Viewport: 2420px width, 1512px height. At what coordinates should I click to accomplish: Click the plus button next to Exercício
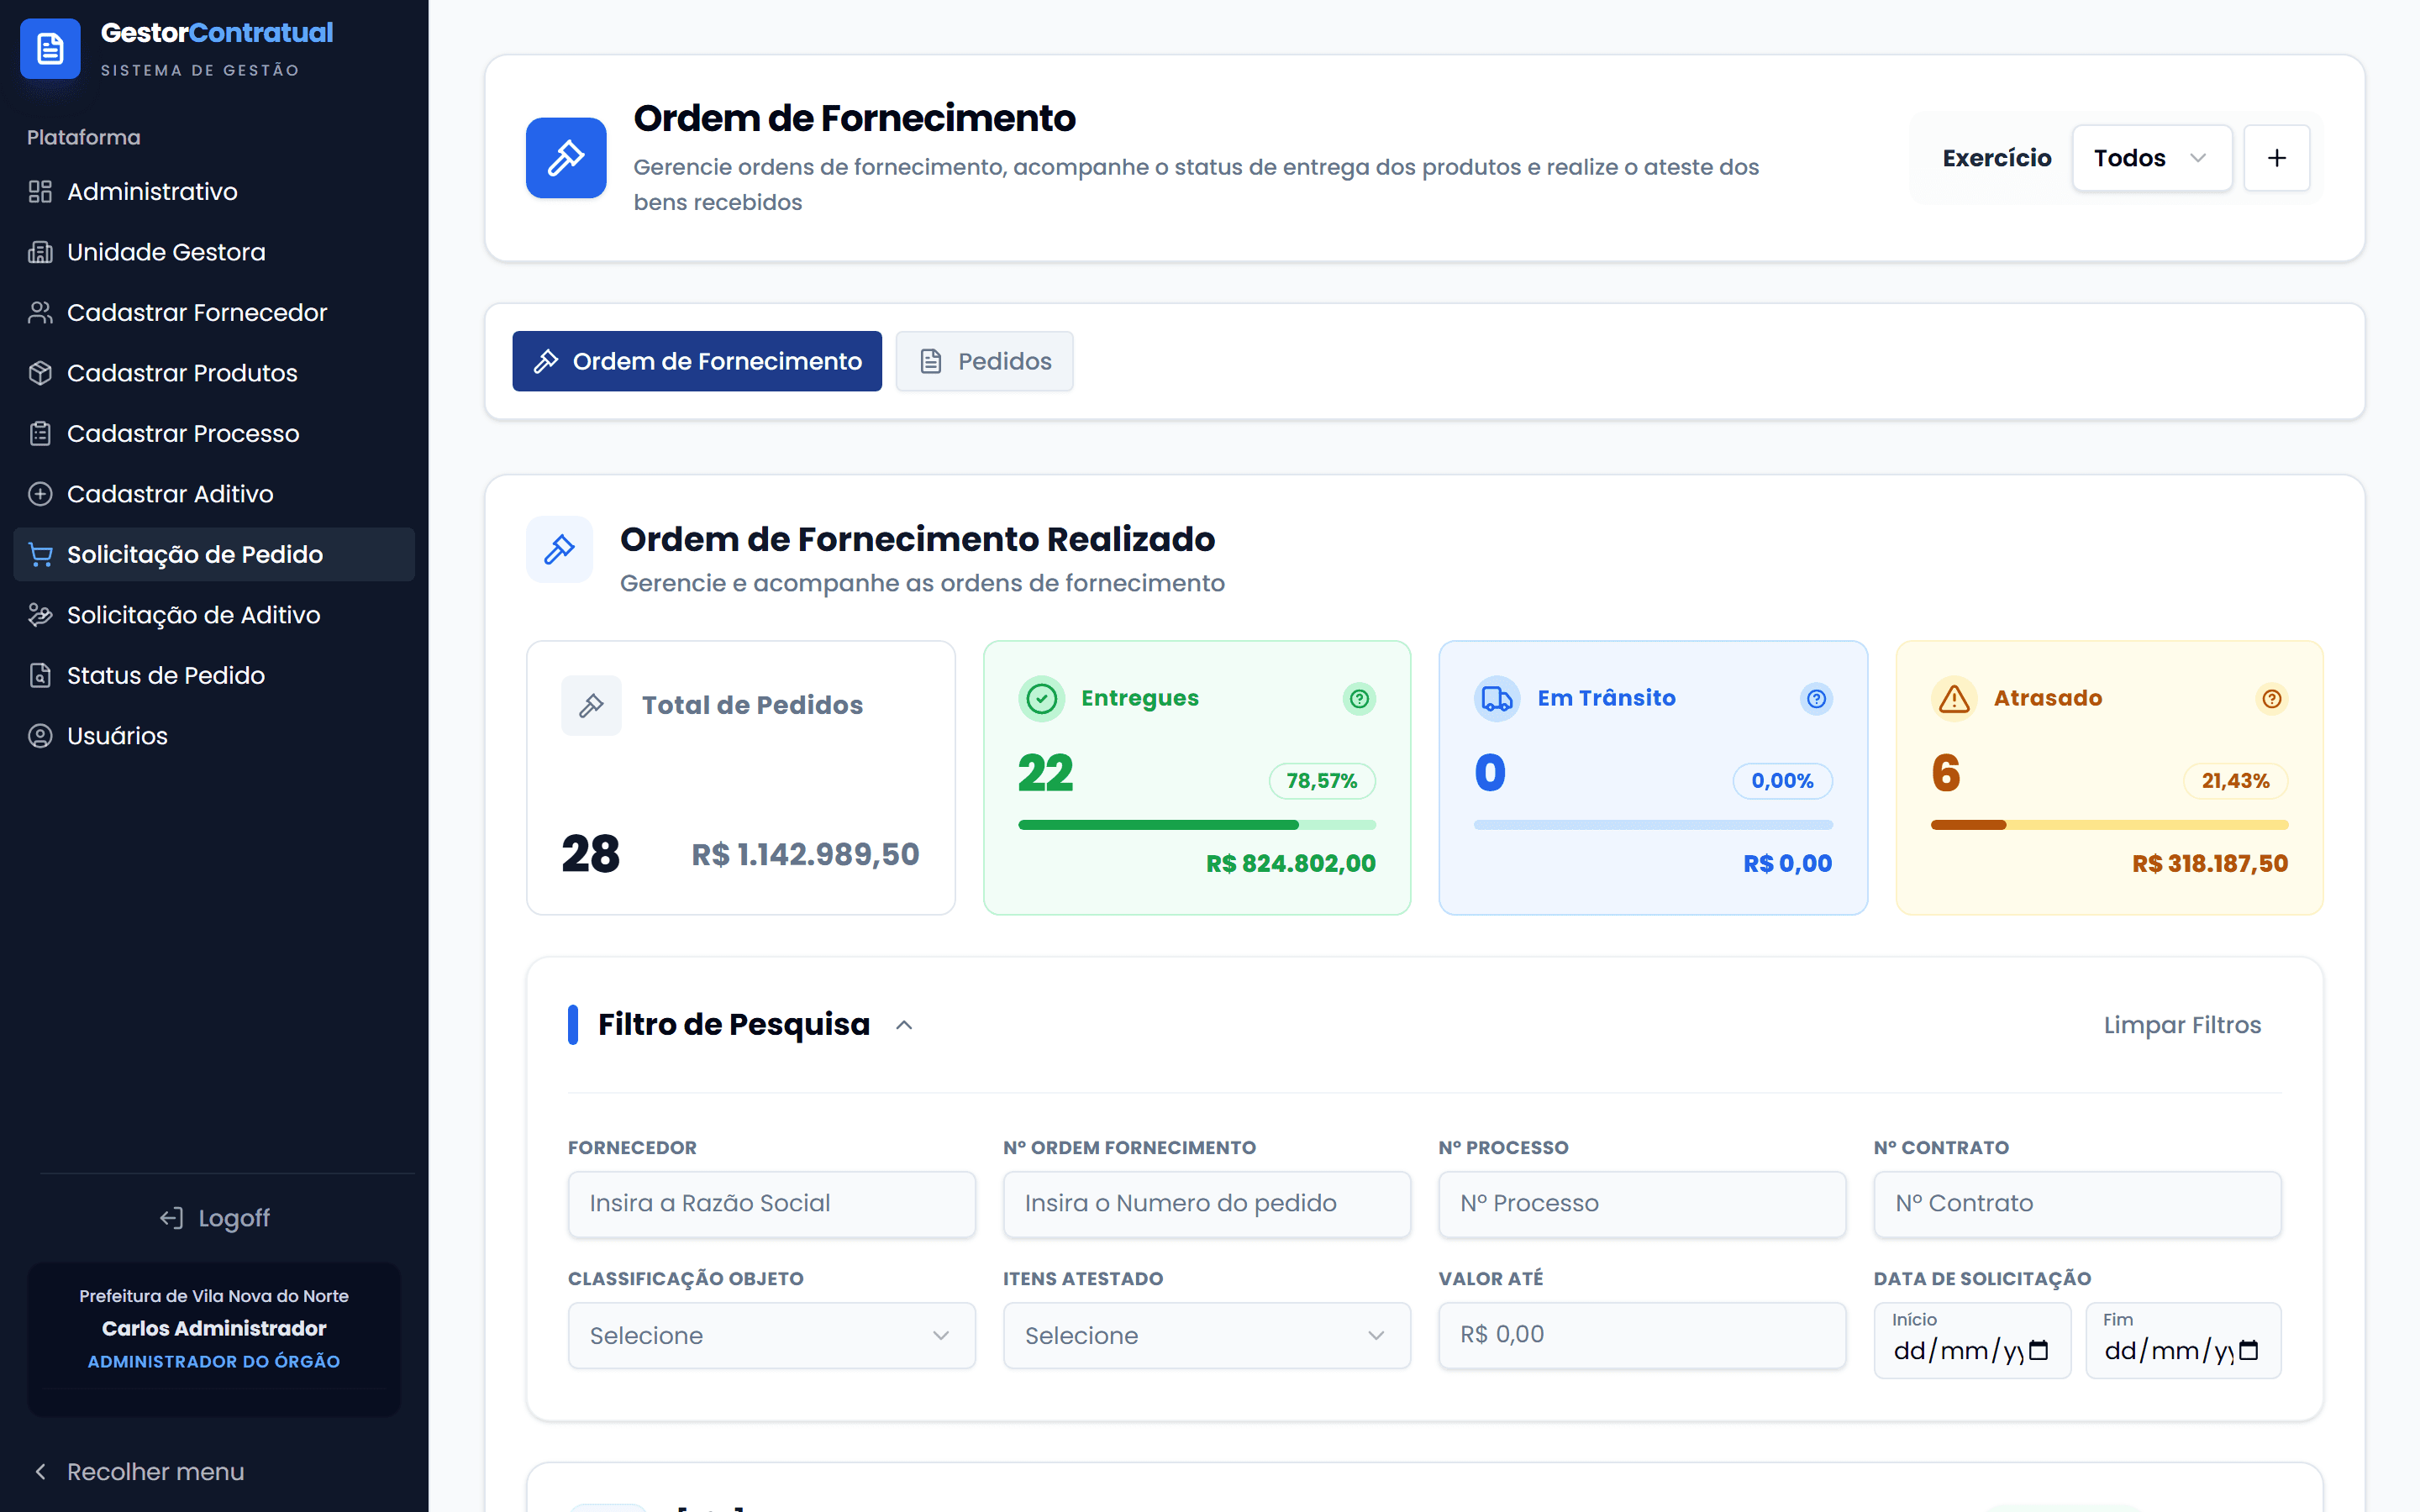(x=2276, y=158)
